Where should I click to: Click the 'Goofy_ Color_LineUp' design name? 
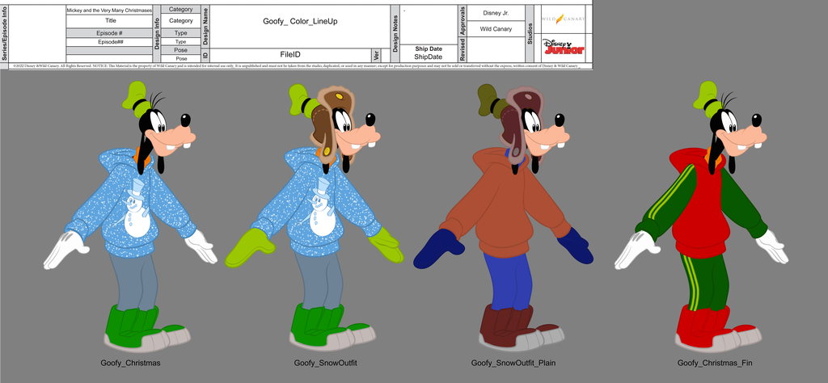click(x=300, y=22)
